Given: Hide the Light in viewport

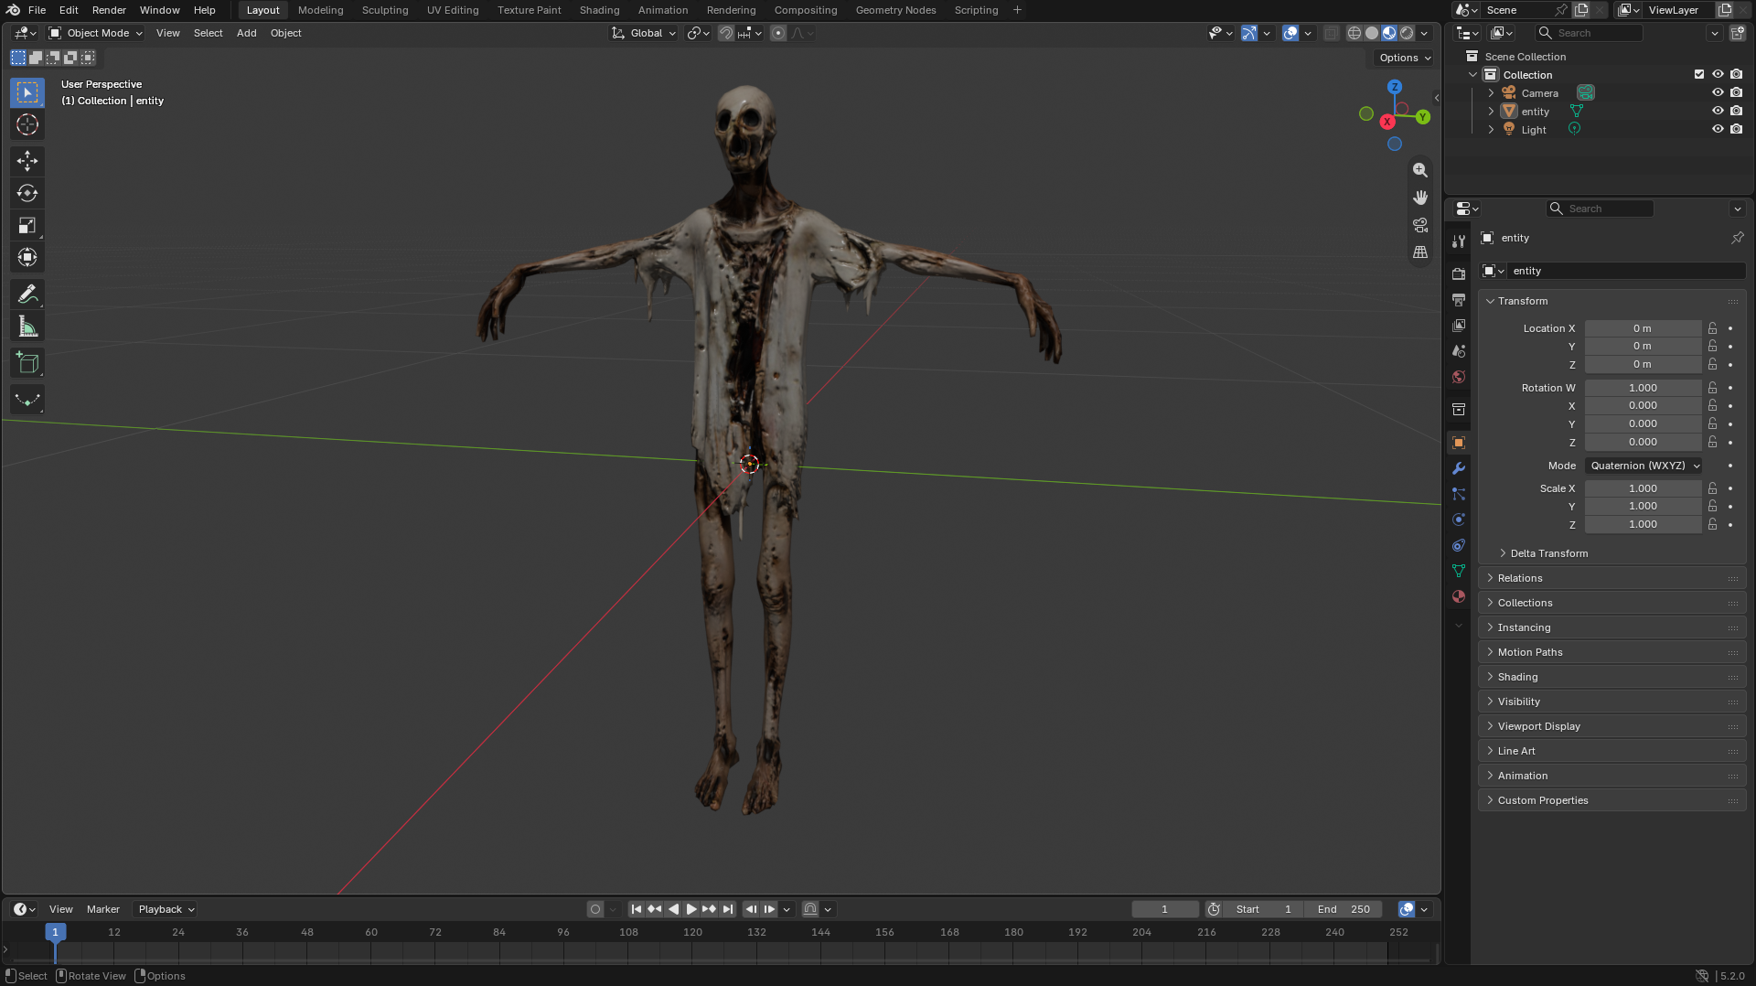Looking at the screenshot, I should (x=1718, y=130).
